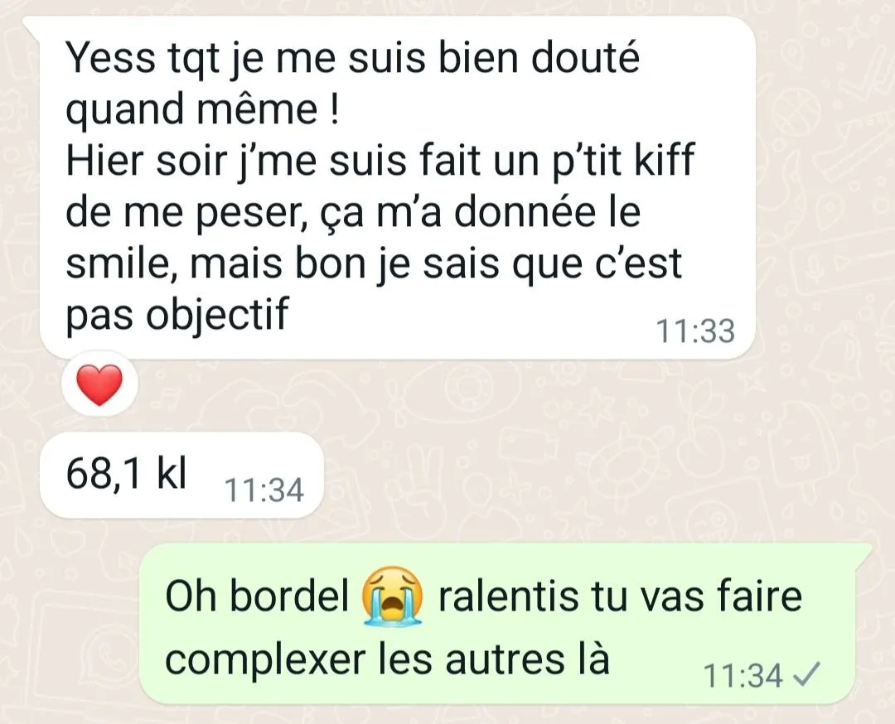
Task: Select the "68,1 kl" message text
Action: [126, 474]
